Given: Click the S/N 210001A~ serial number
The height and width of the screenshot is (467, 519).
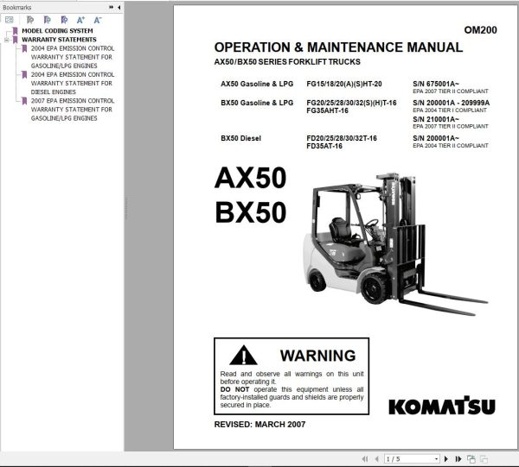Looking at the screenshot, I should (436, 119).
